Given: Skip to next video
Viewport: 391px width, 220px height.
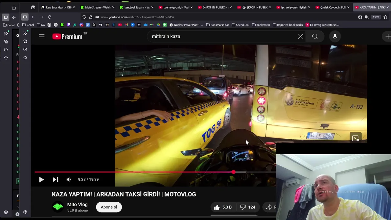Looking at the screenshot, I should pos(55,180).
